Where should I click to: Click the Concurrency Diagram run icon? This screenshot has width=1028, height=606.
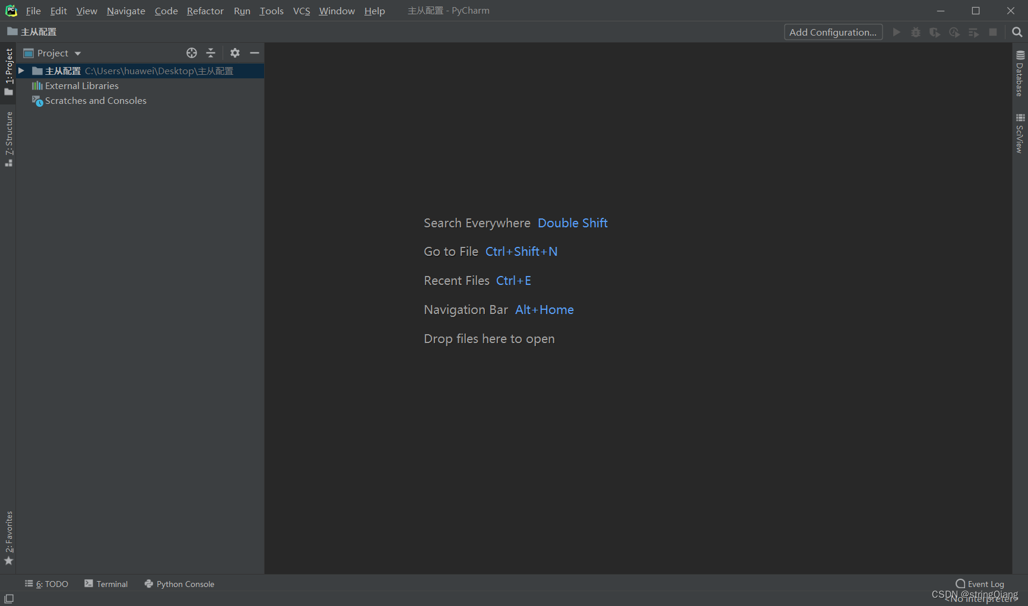(973, 32)
